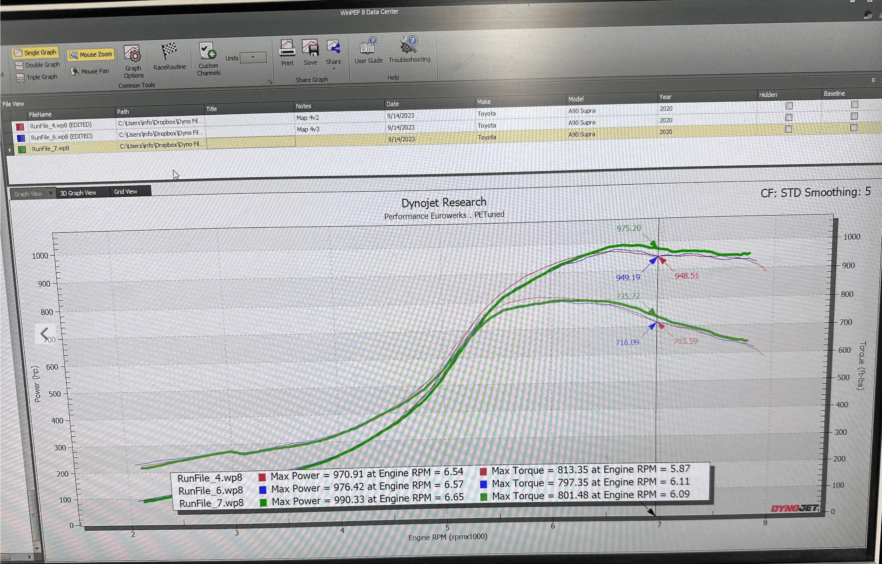Enable Mouse Pan mode
This screenshot has width=882, height=564.
[x=90, y=71]
